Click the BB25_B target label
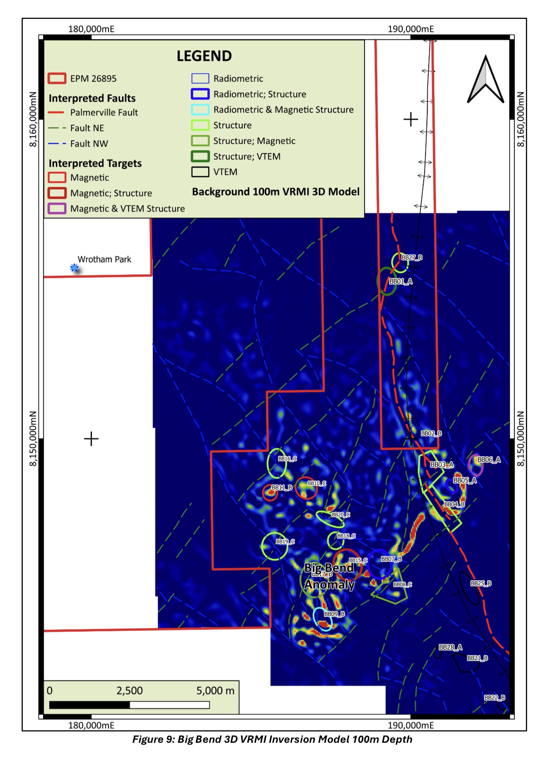The image size is (550, 760). pos(481,584)
